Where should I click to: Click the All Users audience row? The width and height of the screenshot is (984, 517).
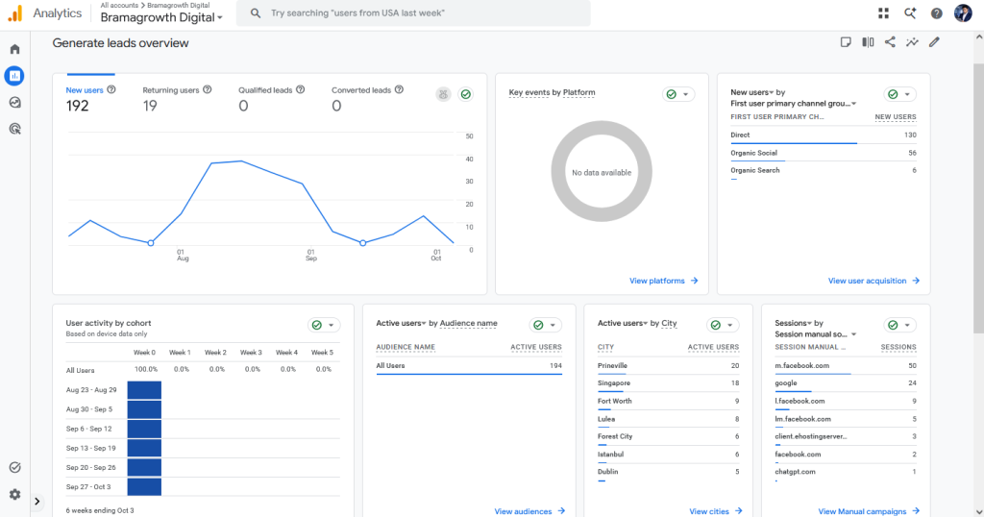(469, 366)
